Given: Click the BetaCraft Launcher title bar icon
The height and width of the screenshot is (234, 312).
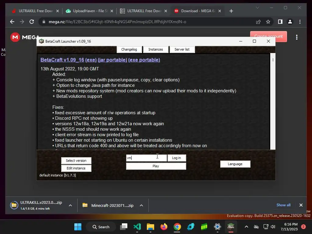Looking at the screenshot, I should (x=41, y=41).
